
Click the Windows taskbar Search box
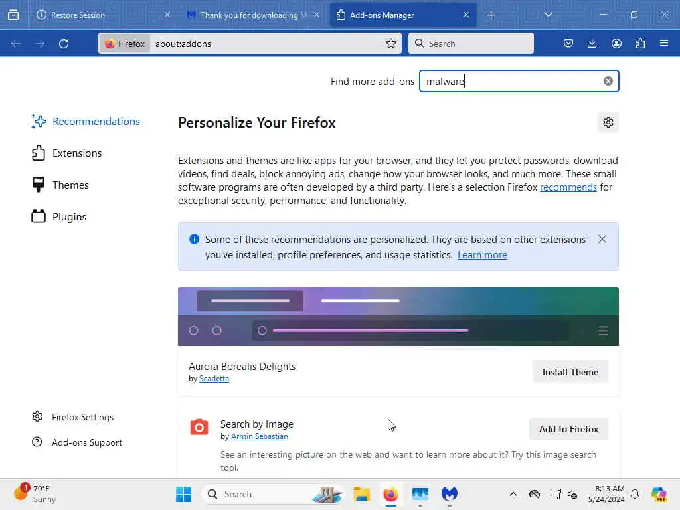point(273,494)
